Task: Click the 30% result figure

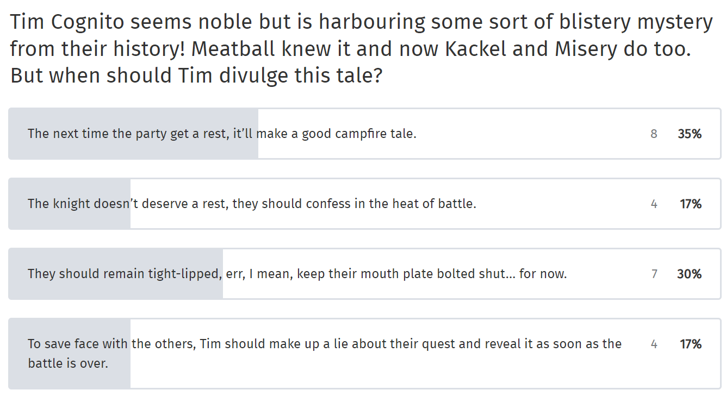Action: point(690,274)
